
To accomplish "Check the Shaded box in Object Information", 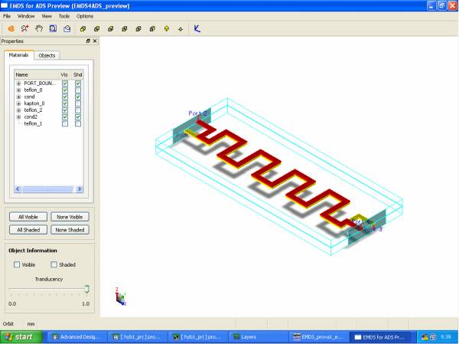I will coord(54,264).
